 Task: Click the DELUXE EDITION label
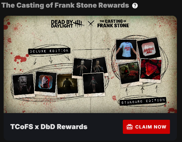coord(49,51)
